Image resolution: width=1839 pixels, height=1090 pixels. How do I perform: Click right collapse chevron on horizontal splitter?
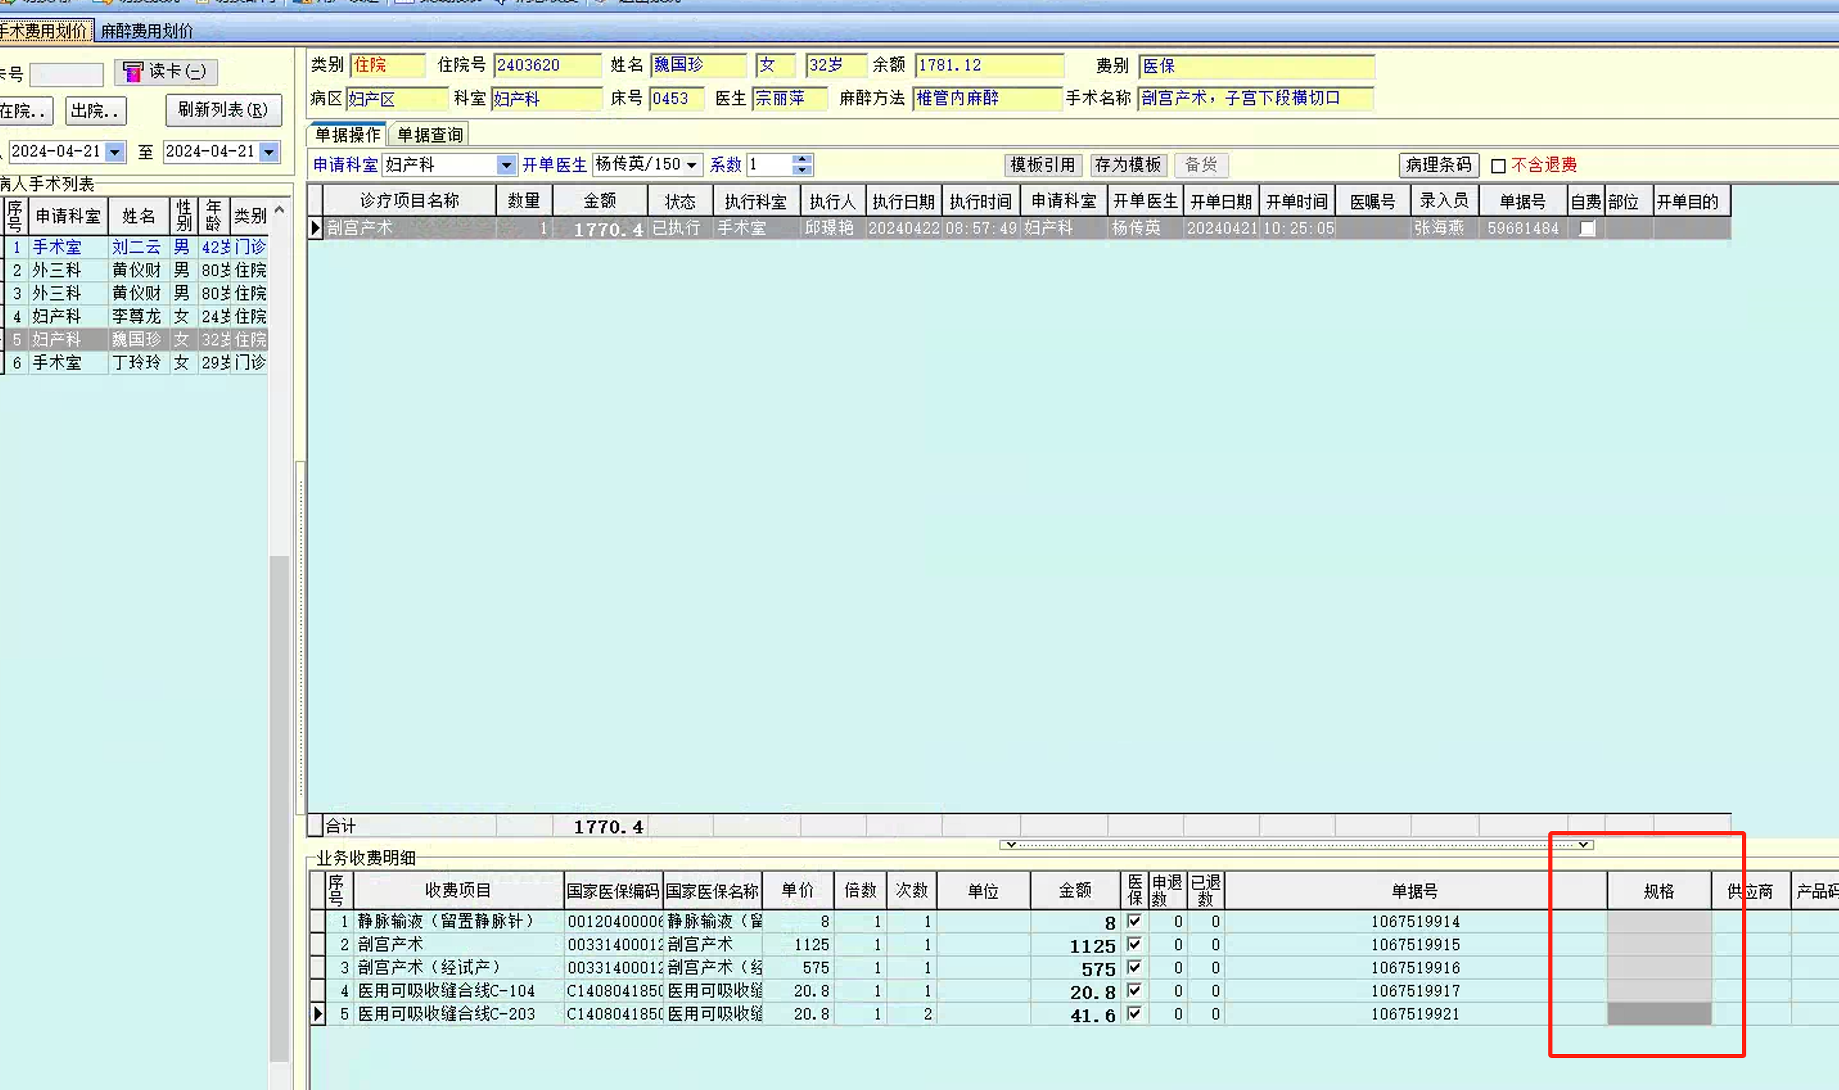(x=1584, y=845)
